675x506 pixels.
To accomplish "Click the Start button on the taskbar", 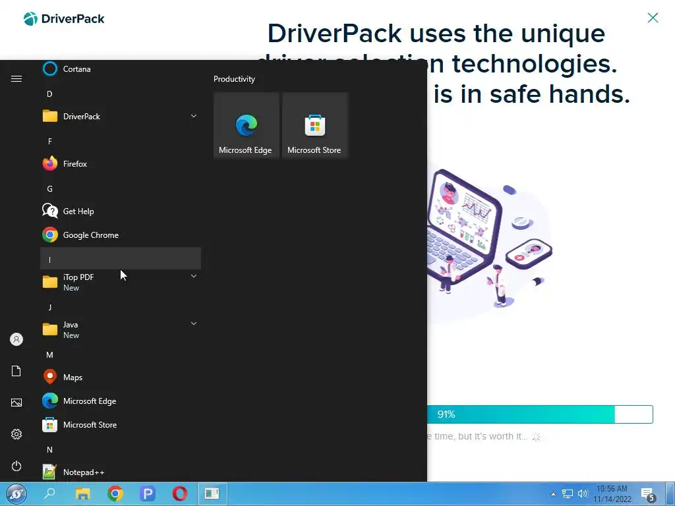I will [16, 493].
